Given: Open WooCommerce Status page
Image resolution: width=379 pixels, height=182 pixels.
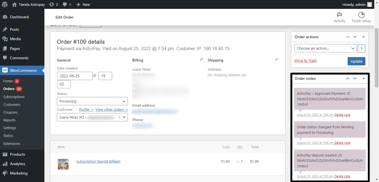Looking at the screenshot, I should point(8,135).
